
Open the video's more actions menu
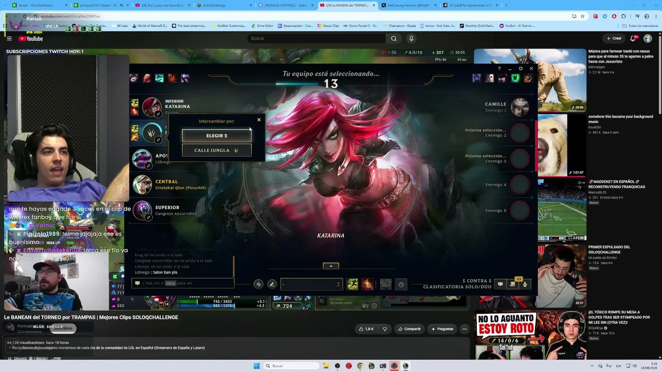(x=464, y=329)
